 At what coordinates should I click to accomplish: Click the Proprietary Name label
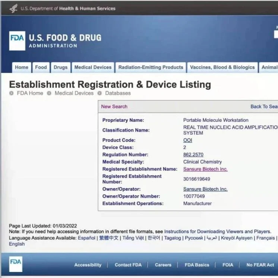pos(123,120)
